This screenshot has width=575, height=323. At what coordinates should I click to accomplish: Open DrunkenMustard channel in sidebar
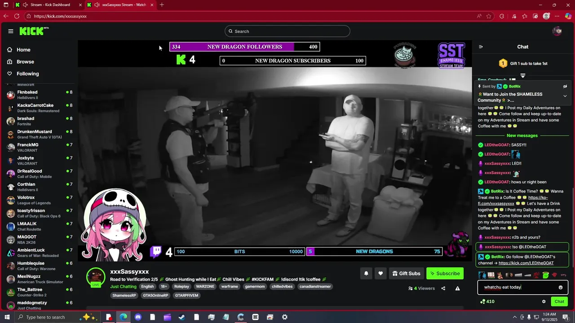tap(40, 134)
